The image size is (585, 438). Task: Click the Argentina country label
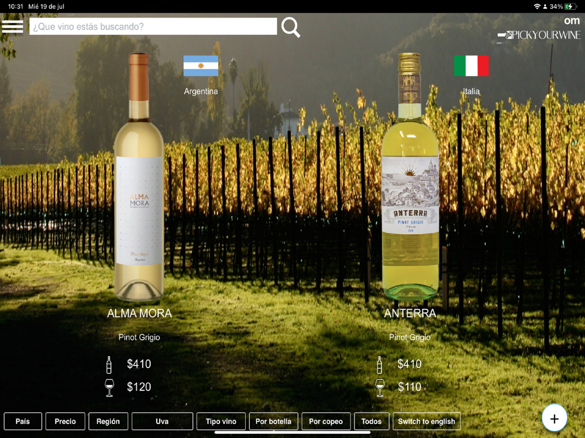[201, 91]
